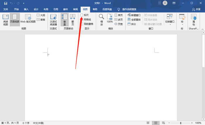Check the 导航窗格 navigation pane box
The image size is (205, 125).
point(82,24)
